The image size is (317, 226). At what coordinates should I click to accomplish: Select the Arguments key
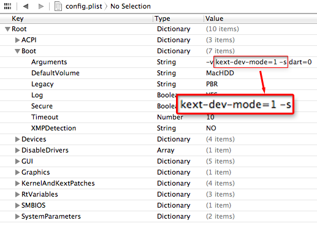(49, 62)
